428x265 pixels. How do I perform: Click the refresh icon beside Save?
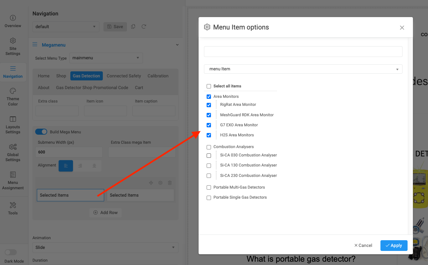click(x=144, y=26)
